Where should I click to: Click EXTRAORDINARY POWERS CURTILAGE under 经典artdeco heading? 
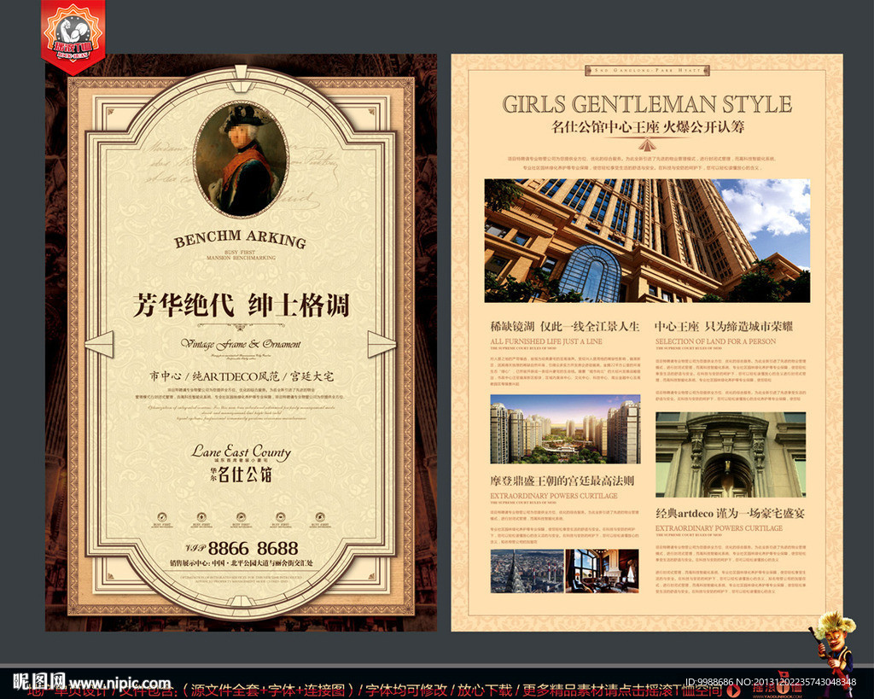point(719,527)
